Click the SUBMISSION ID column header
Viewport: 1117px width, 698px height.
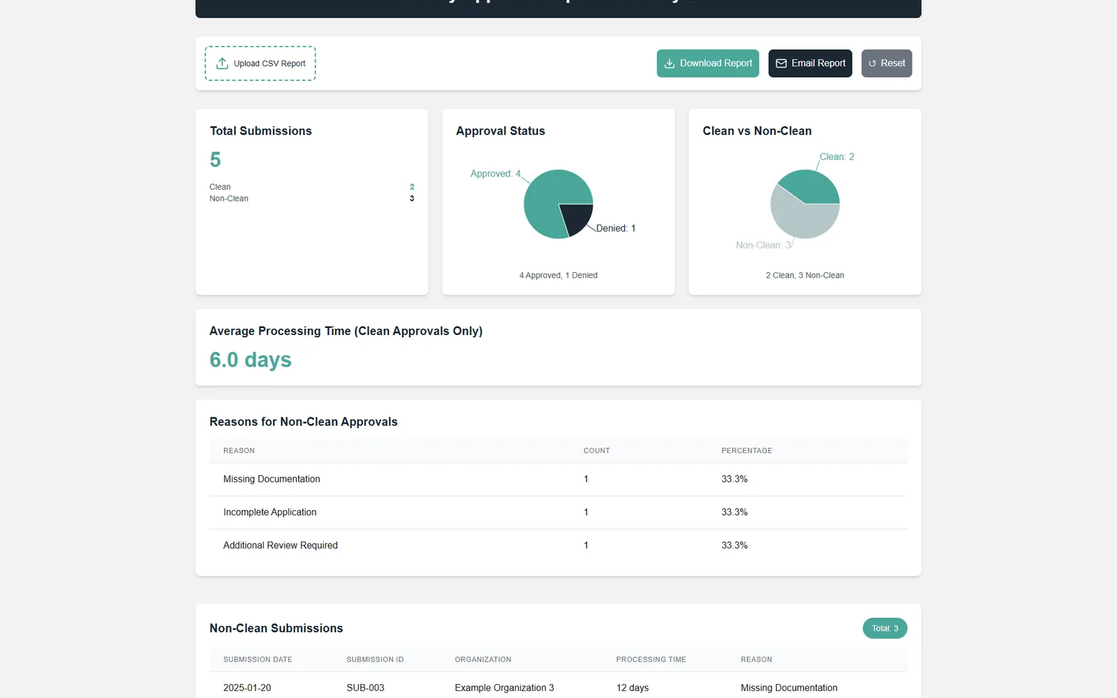click(375, 660)
